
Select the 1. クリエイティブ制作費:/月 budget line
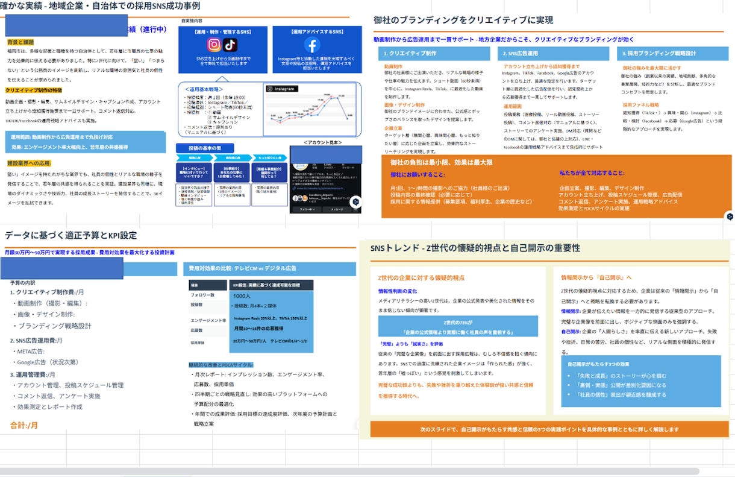tap(47, 292)
